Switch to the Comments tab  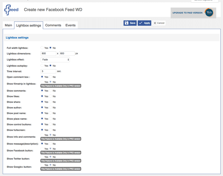coord(53,25)
